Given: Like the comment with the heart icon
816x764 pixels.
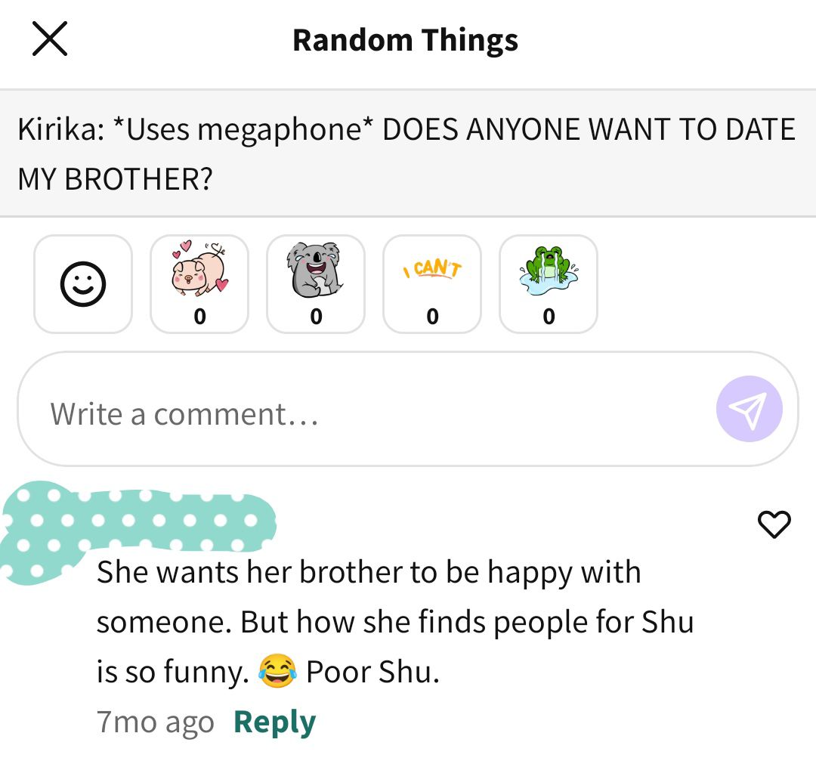Looking at the screenshot, I should pos(774,524).
